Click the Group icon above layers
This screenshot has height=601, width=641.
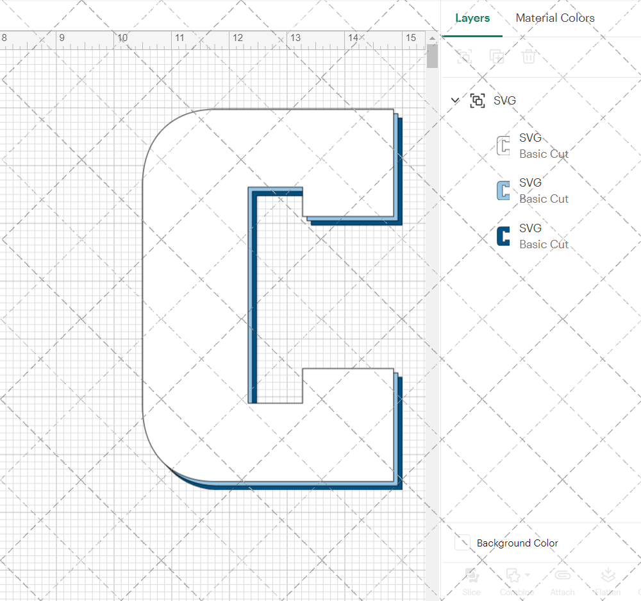(465, 56)
